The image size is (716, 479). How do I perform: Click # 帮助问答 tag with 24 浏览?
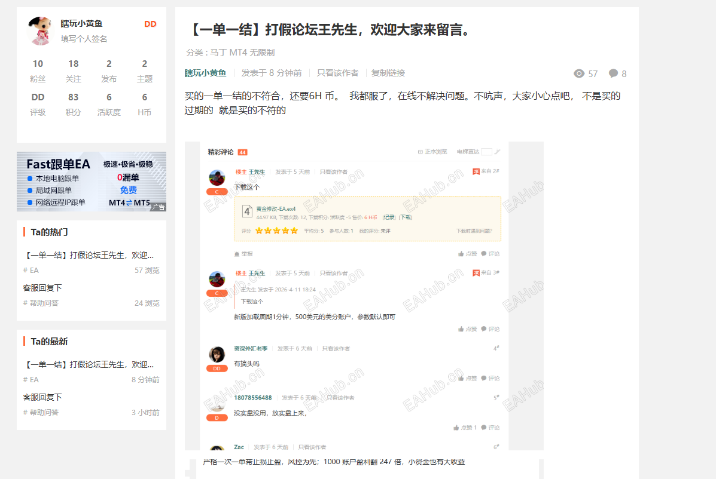pos(41,303)
